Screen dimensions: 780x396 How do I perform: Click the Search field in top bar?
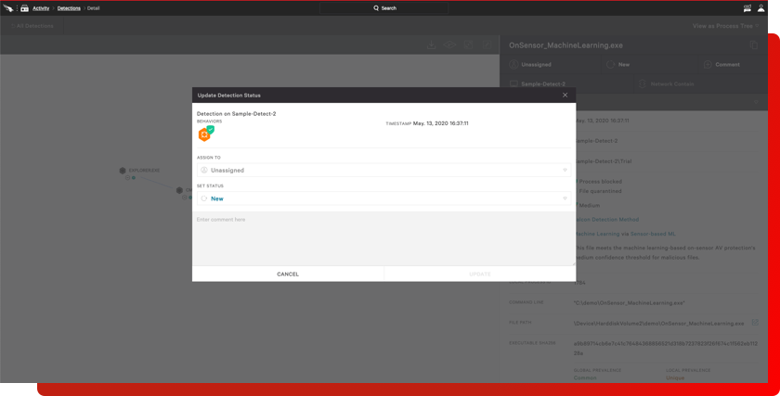point(385,7)
